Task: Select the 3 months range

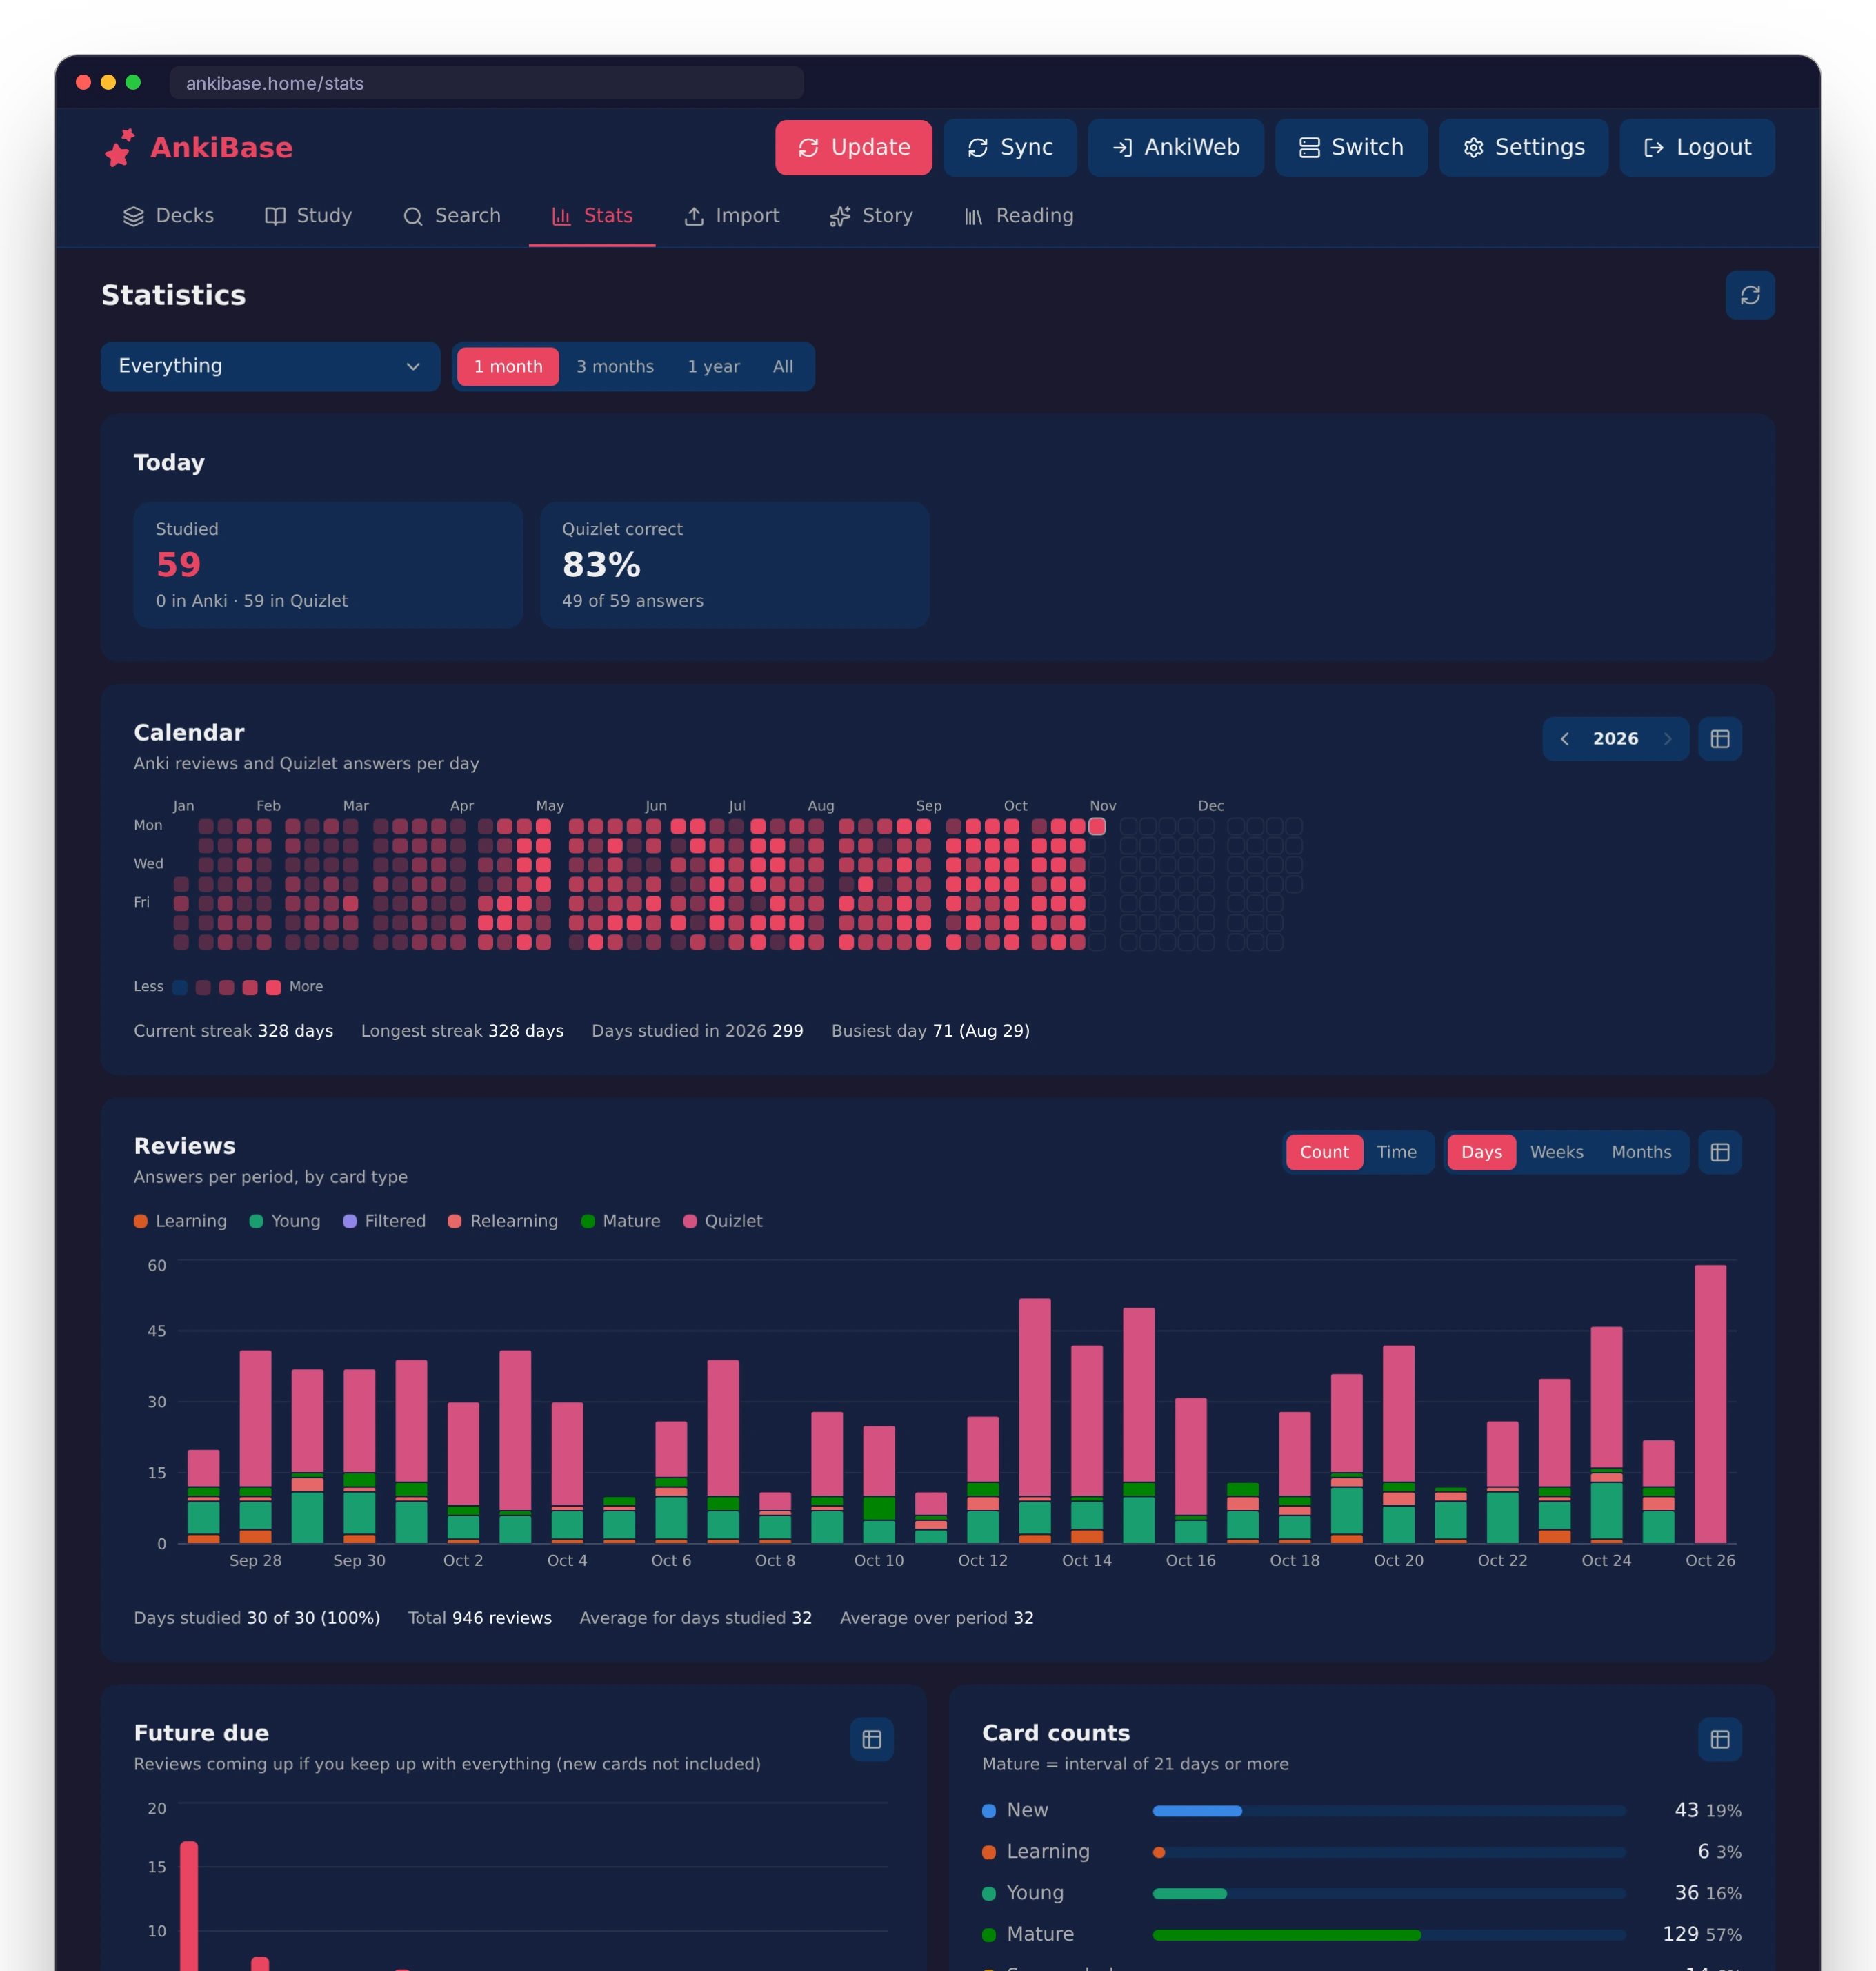Action: [x=615, y=367]
